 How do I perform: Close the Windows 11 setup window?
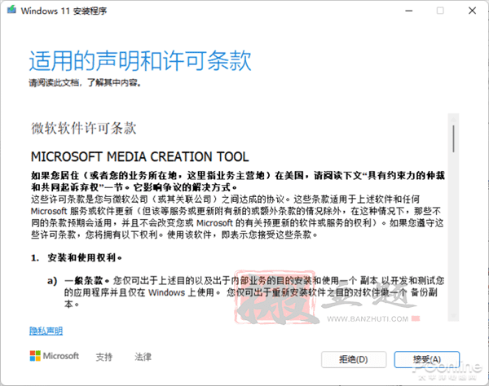tap(472, 11)
